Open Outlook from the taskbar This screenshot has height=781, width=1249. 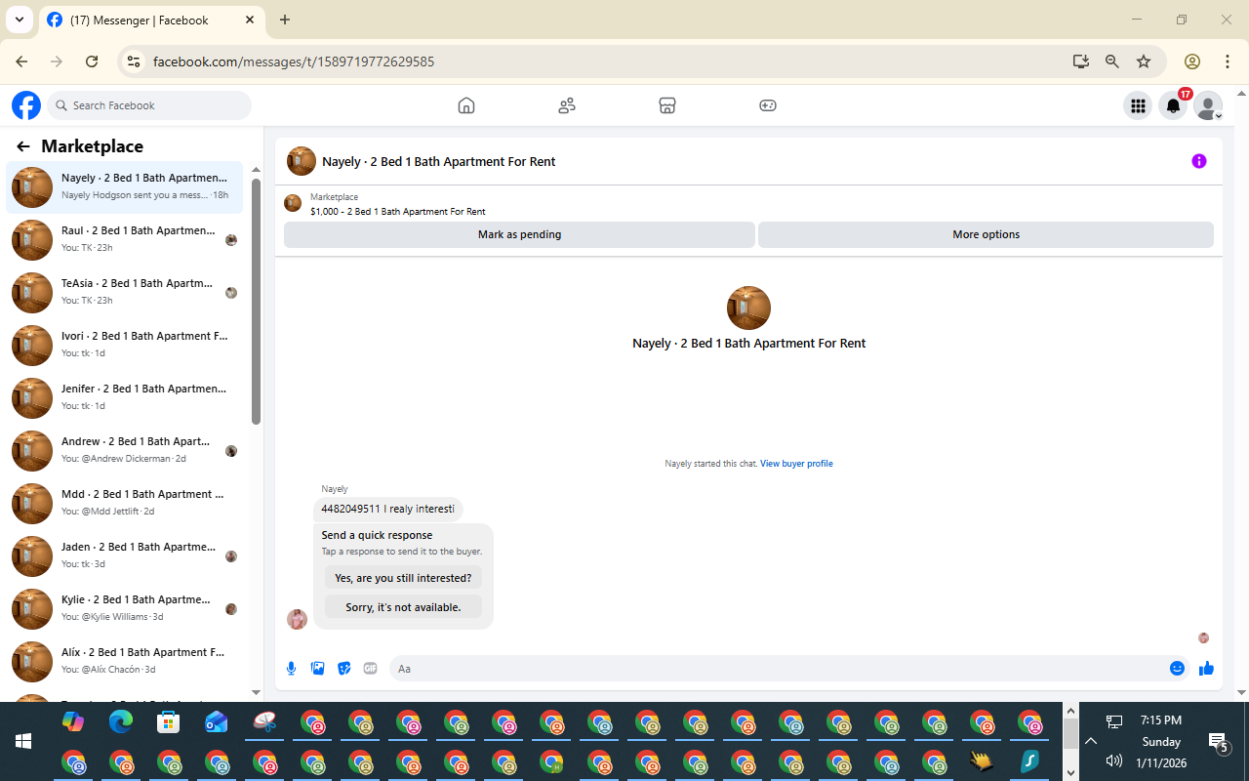(217, 722)
